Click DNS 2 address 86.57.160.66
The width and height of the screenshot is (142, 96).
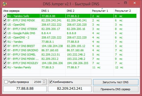75,50
